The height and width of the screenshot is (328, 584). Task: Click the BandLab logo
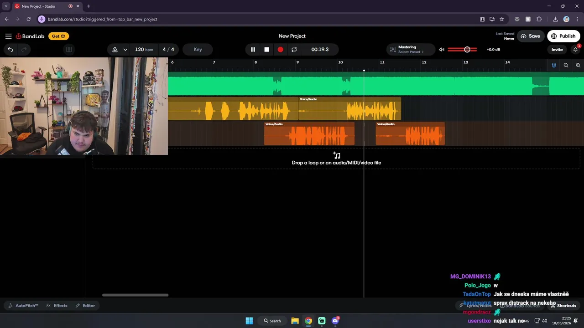(30, 36)
